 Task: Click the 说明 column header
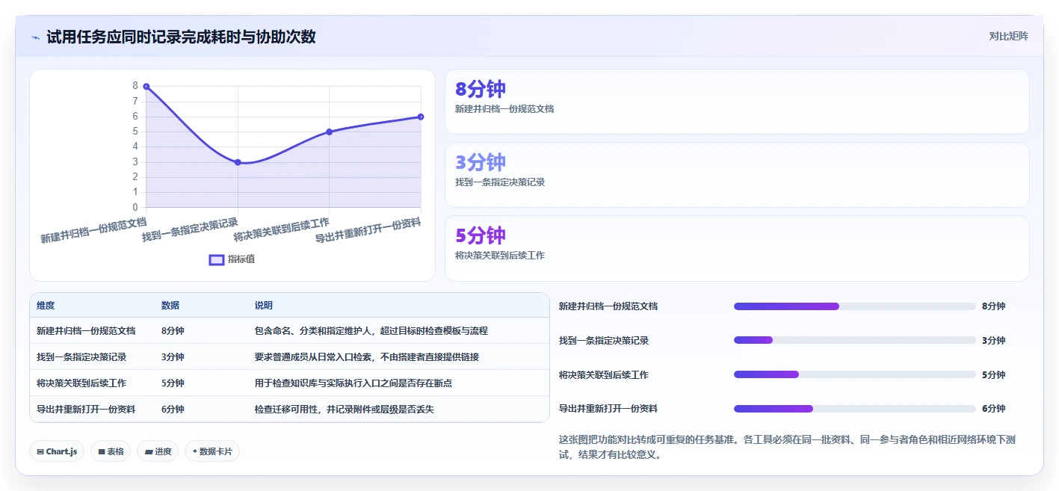(x=264, y=306)
